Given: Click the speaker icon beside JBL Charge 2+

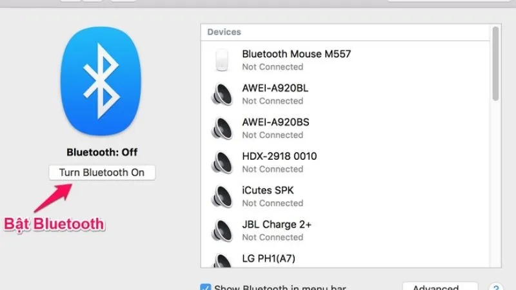Looking at the screenshot, I should 222,231.
